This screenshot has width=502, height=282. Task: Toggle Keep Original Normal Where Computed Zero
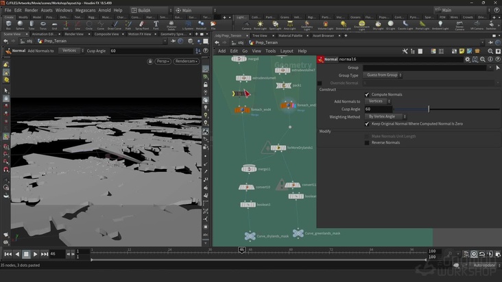[x=367, y=124]
